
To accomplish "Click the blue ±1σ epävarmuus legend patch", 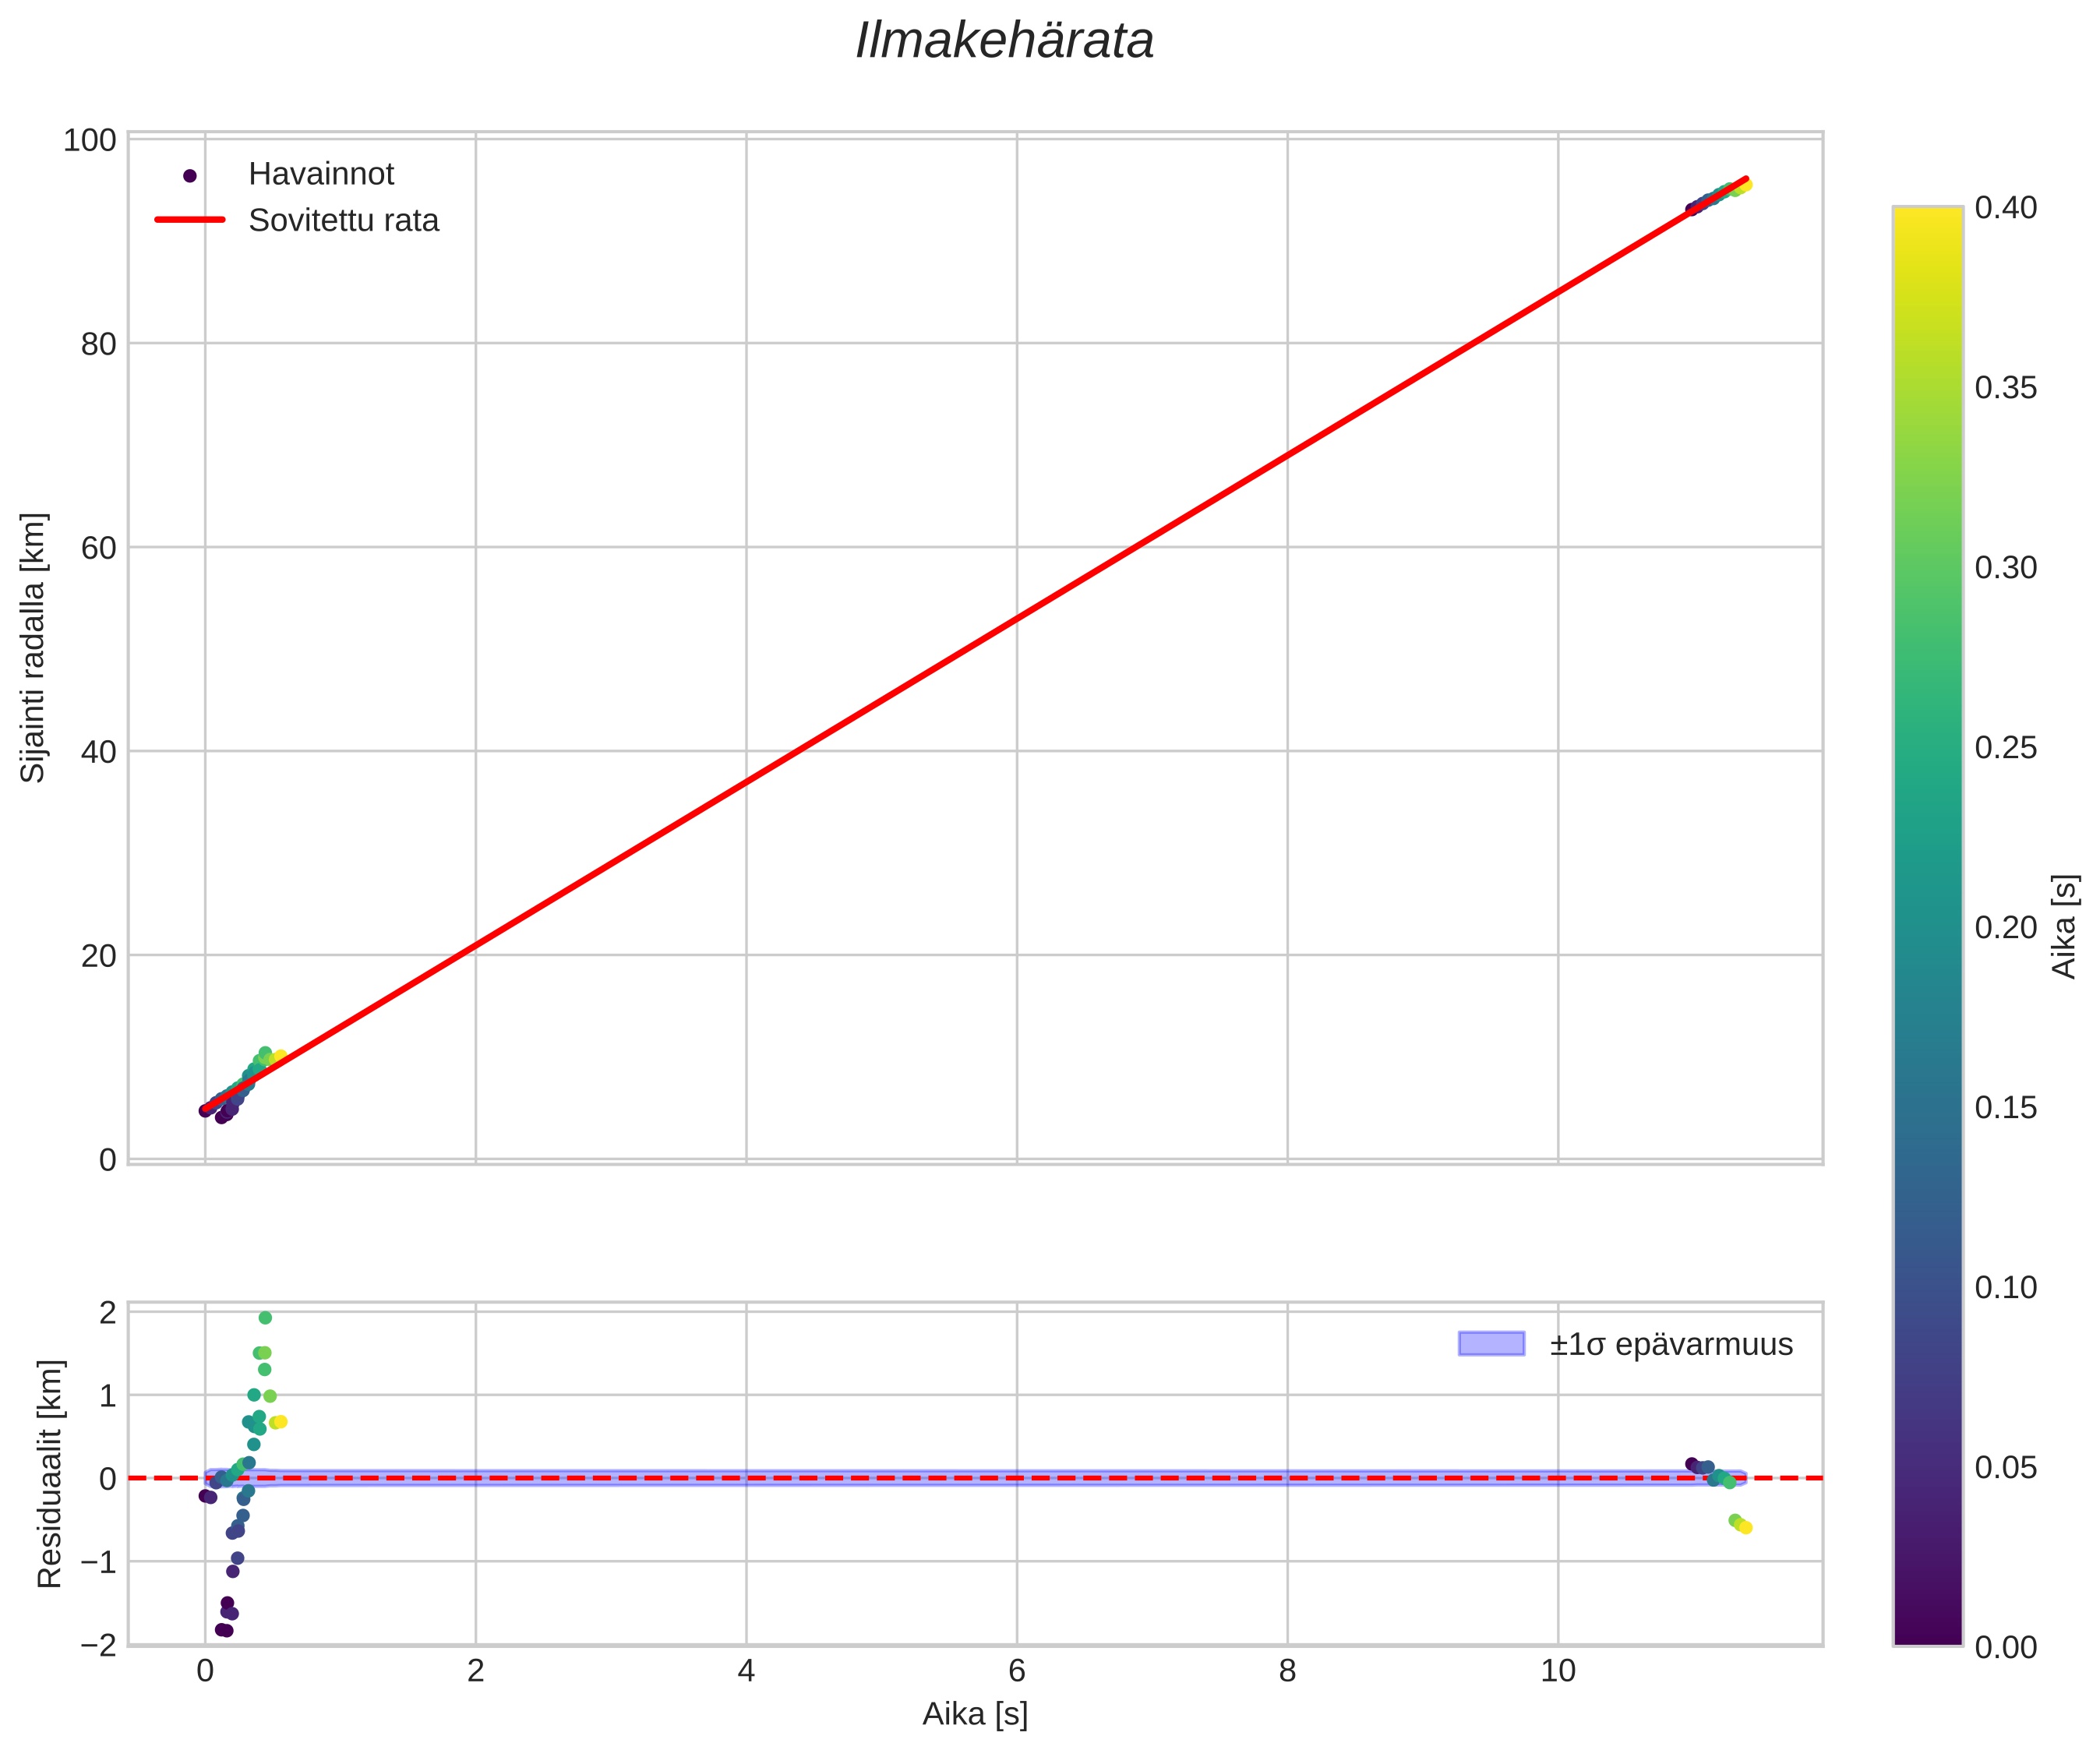I will tap(1491, 1344).
